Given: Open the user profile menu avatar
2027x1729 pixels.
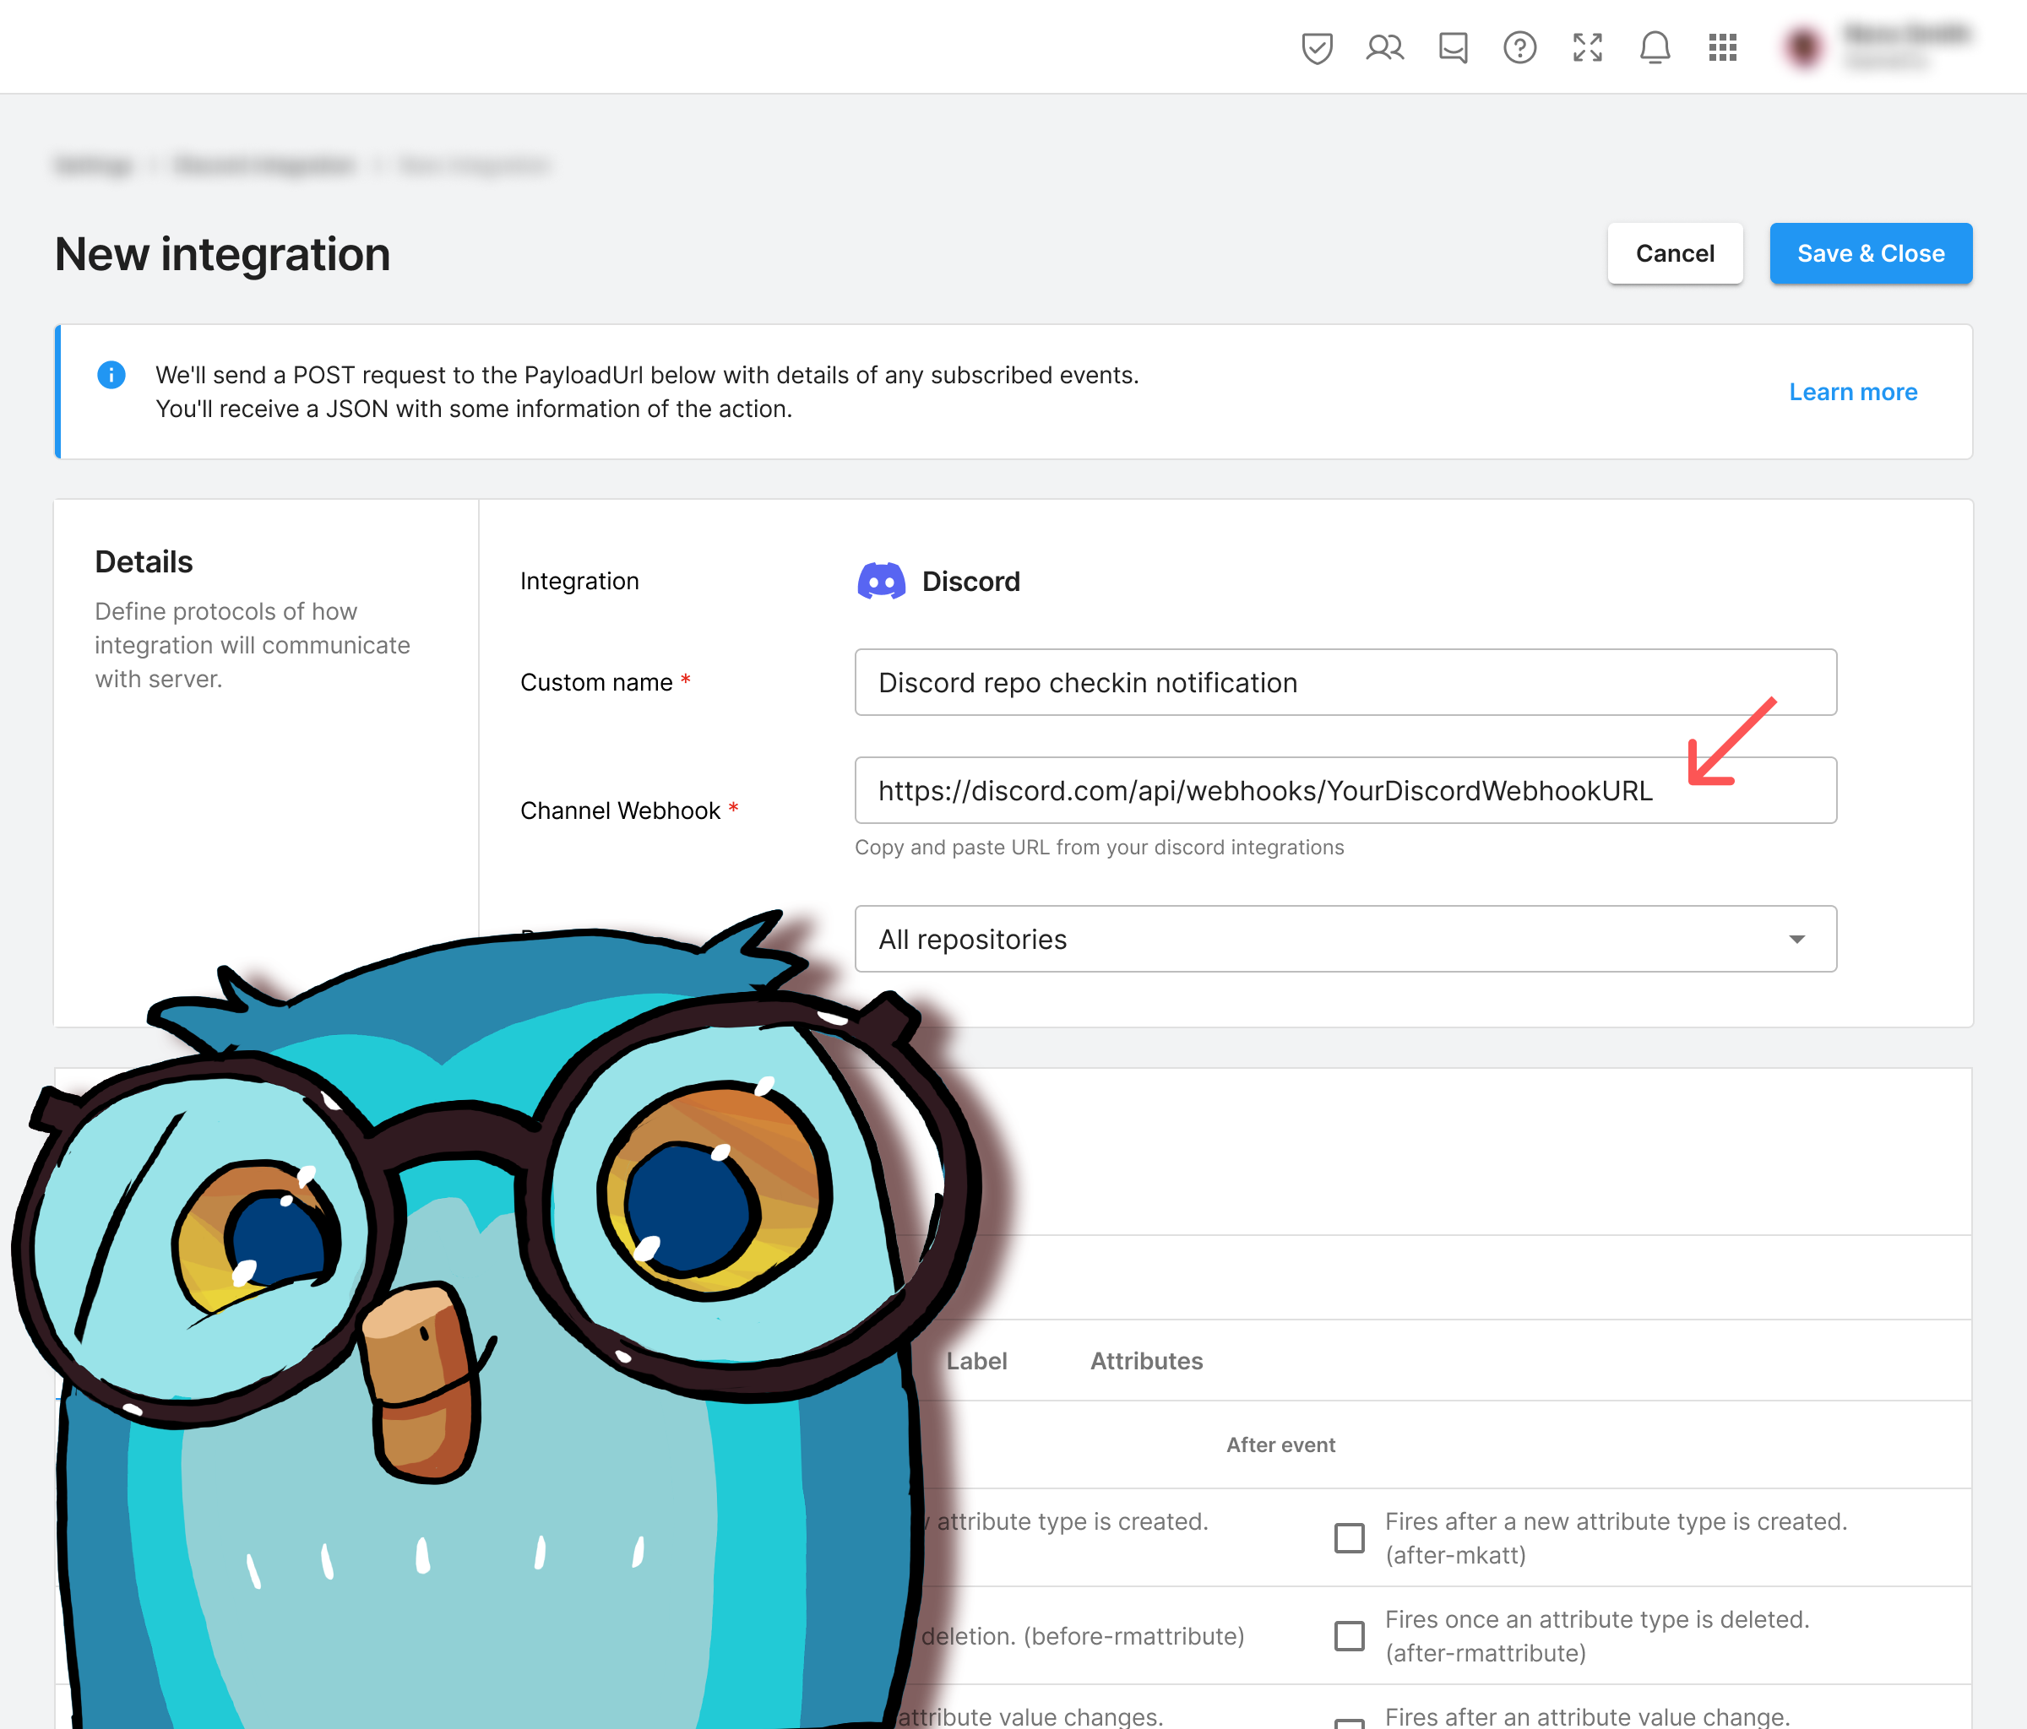Looking at the screenshot, I should tap(1803, 48).
